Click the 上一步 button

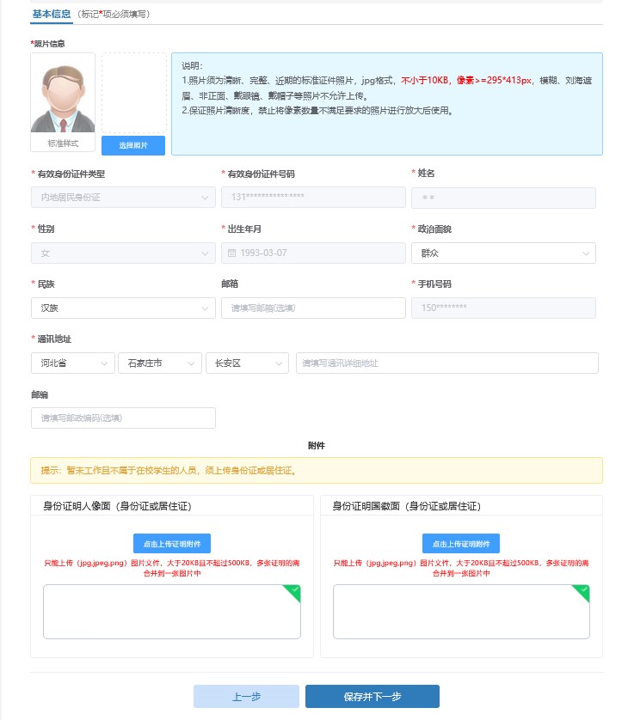pyautogui.click(x=246, y=697)
